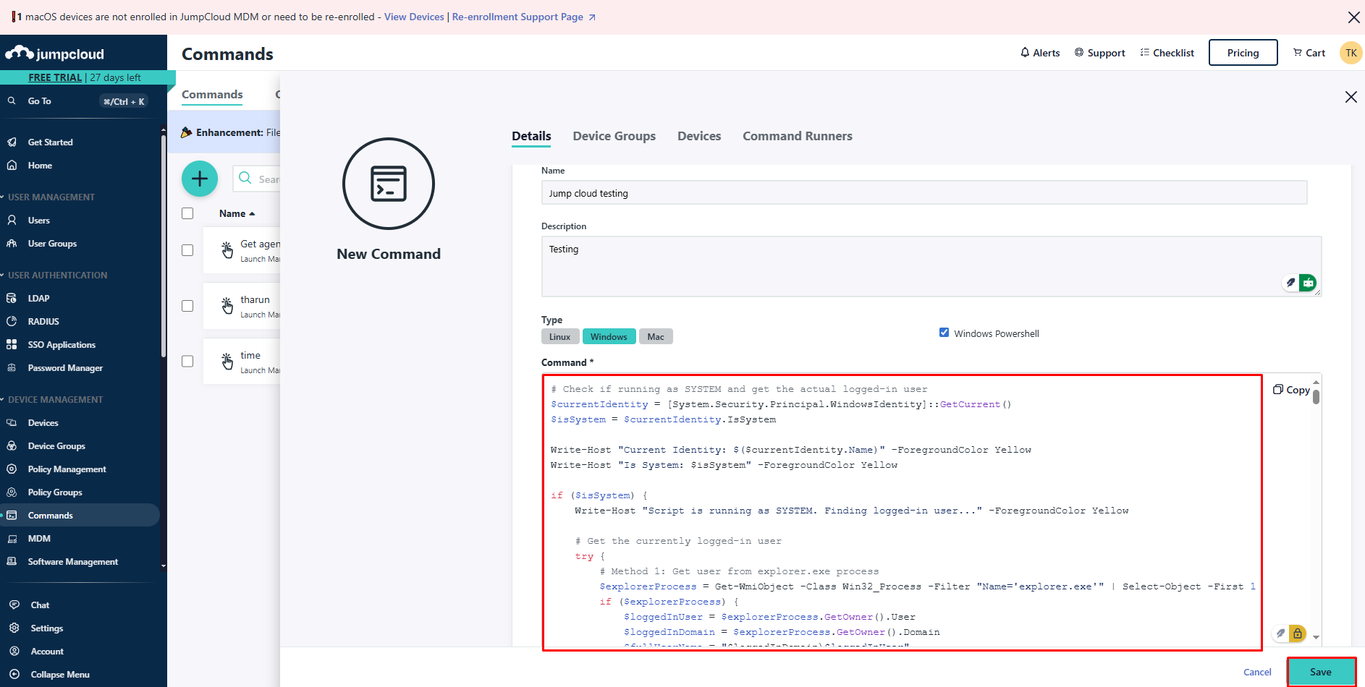Save the new command
Image resolution: width=1365 pixels, height=687 pixels.
pyautogui.click(x=1321, y=672)
